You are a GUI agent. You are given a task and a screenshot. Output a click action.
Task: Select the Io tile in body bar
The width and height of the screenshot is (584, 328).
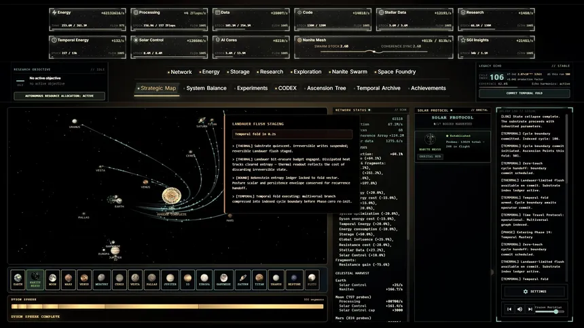click(187, 280)
